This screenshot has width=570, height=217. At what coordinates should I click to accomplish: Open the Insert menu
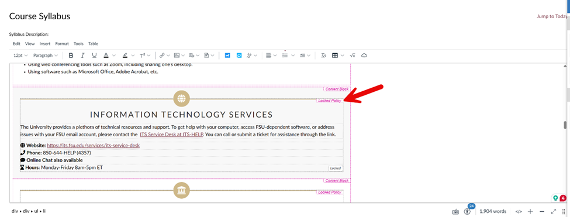45,44
